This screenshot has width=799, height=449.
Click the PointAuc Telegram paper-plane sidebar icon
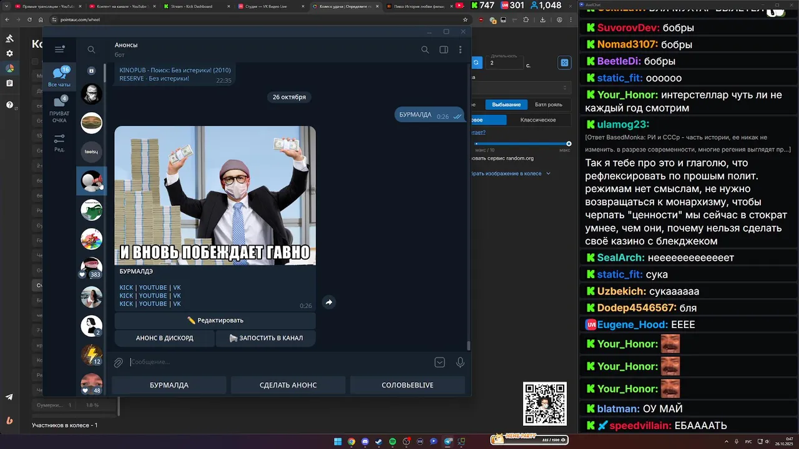pyautogui.click(x=9, y=397)
